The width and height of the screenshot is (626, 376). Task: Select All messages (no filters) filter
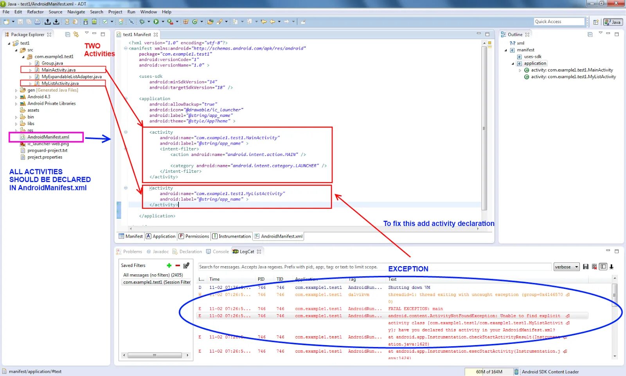pos(153,275)
